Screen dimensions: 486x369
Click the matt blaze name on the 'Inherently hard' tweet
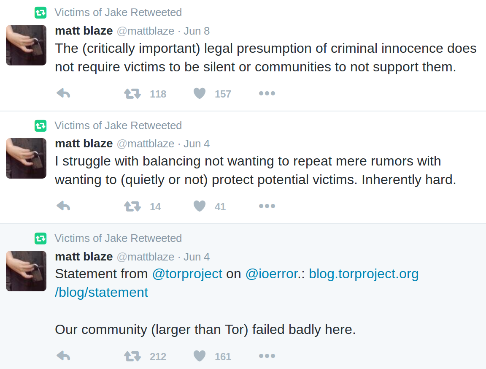(84, 144)
